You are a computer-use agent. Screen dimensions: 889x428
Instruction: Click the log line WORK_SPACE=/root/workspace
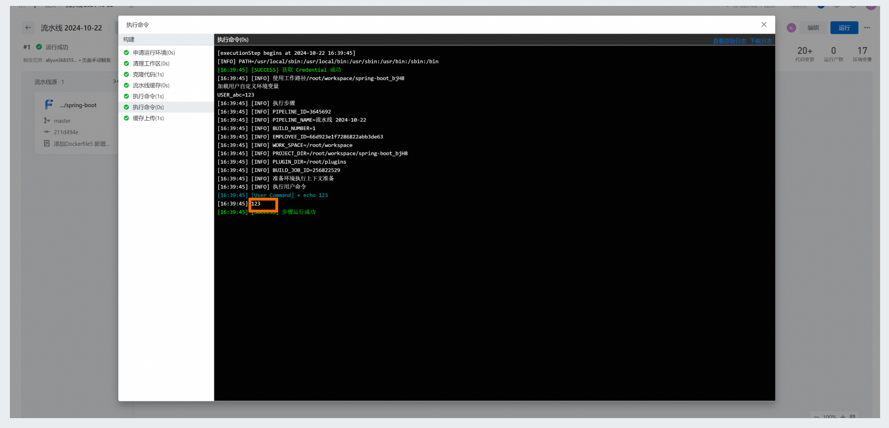pos(285,145)
